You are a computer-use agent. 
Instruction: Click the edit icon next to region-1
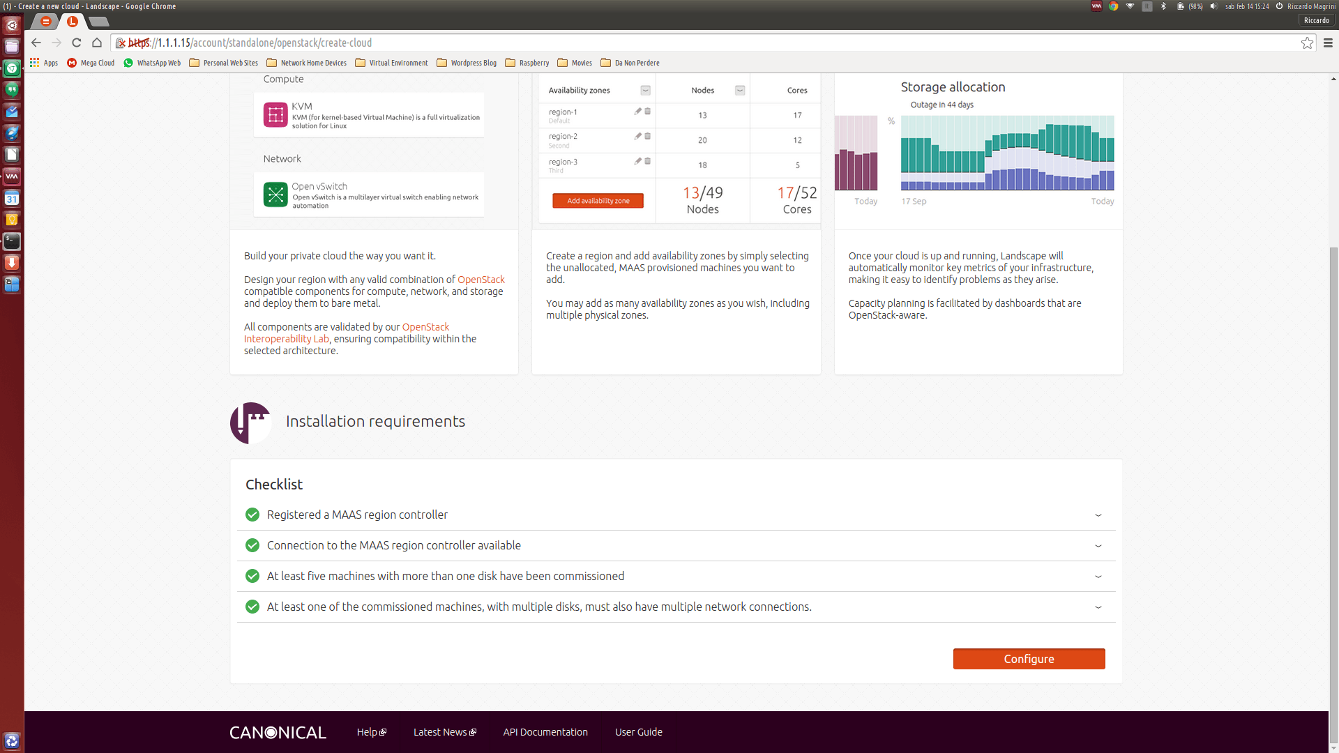637,112
